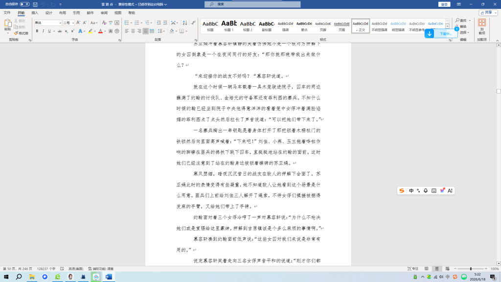
Task: Click the Center alignment icon
Action: tap(133, 31)
